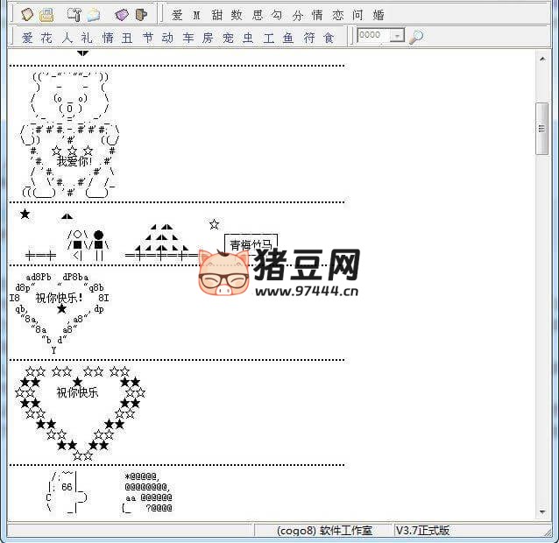Click the purple book icon
Image resolution: width=559 pixels, height=543 pixels.
click(x=122, y=15)
